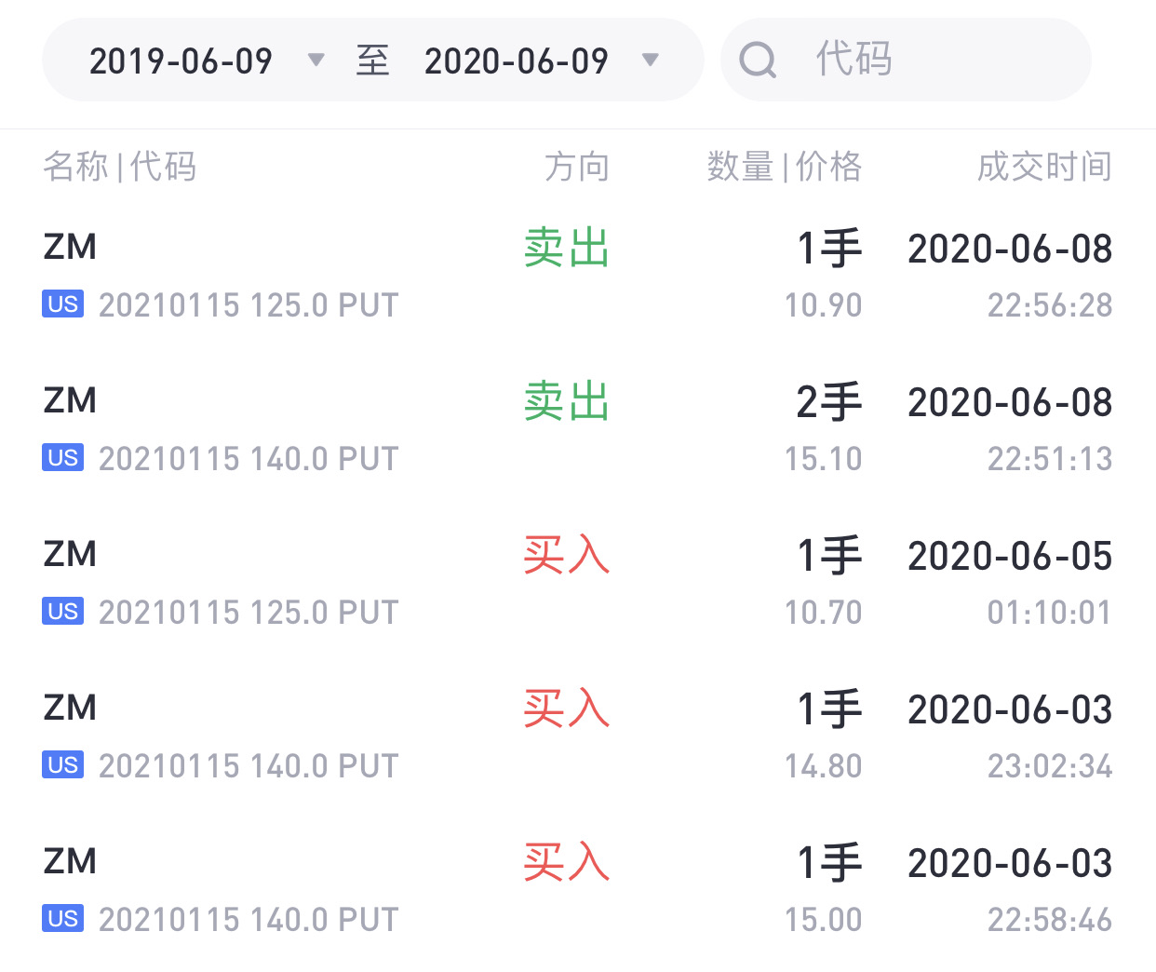This screenshot has width=1156, height=972.
Task: Click the US badge on the 01:10:01 trade
Action: click(x=62, y=612)
